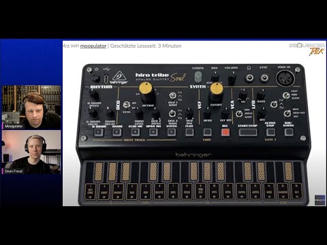Viewport: 327px width, 245px height.
Task: Select button 2 Snare
Action: tap(117, 132)
